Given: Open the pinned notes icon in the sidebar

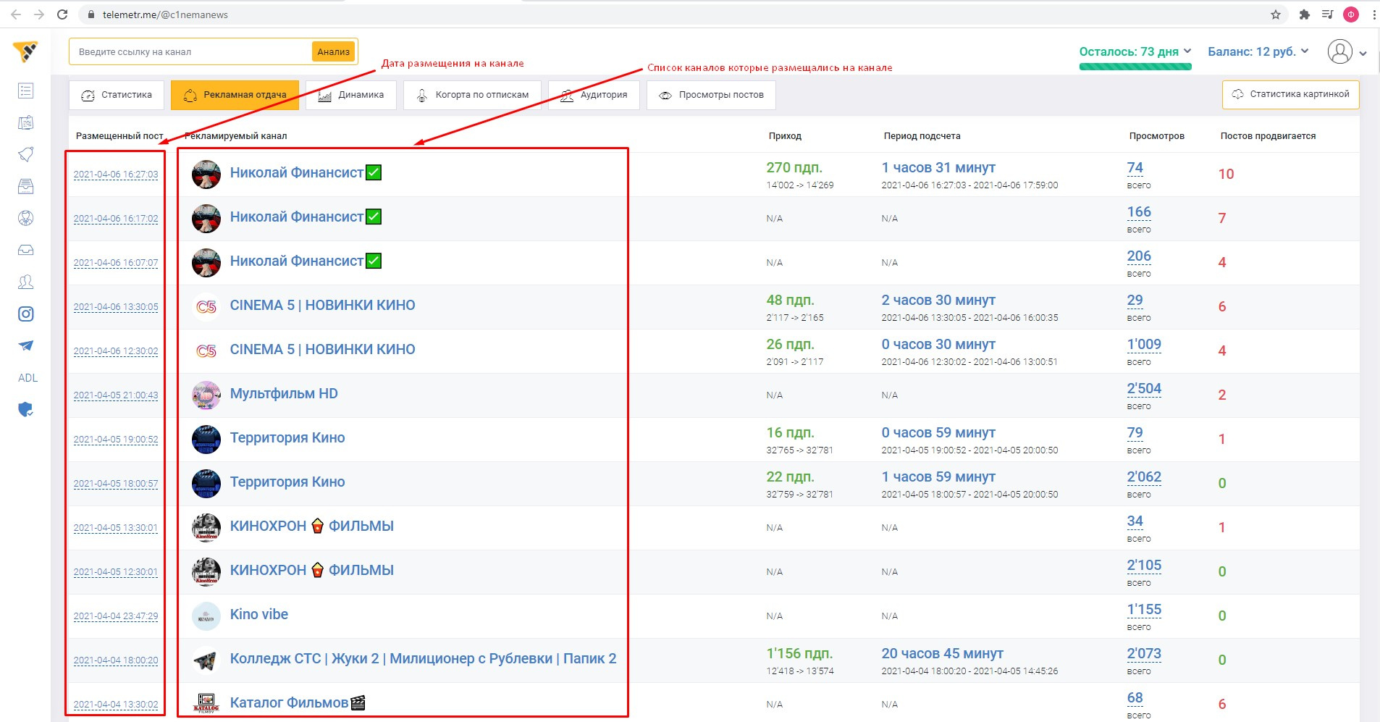Looking at the screenshot, I should (x=25, y=122).
